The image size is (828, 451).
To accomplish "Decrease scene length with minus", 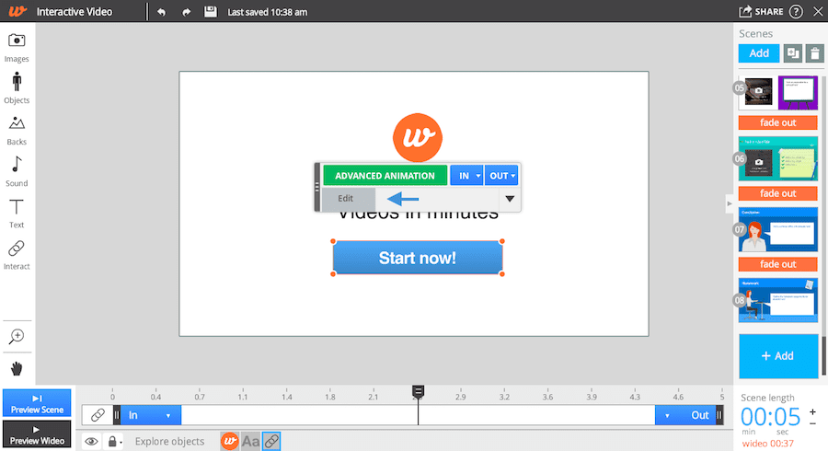I will 812,423.
